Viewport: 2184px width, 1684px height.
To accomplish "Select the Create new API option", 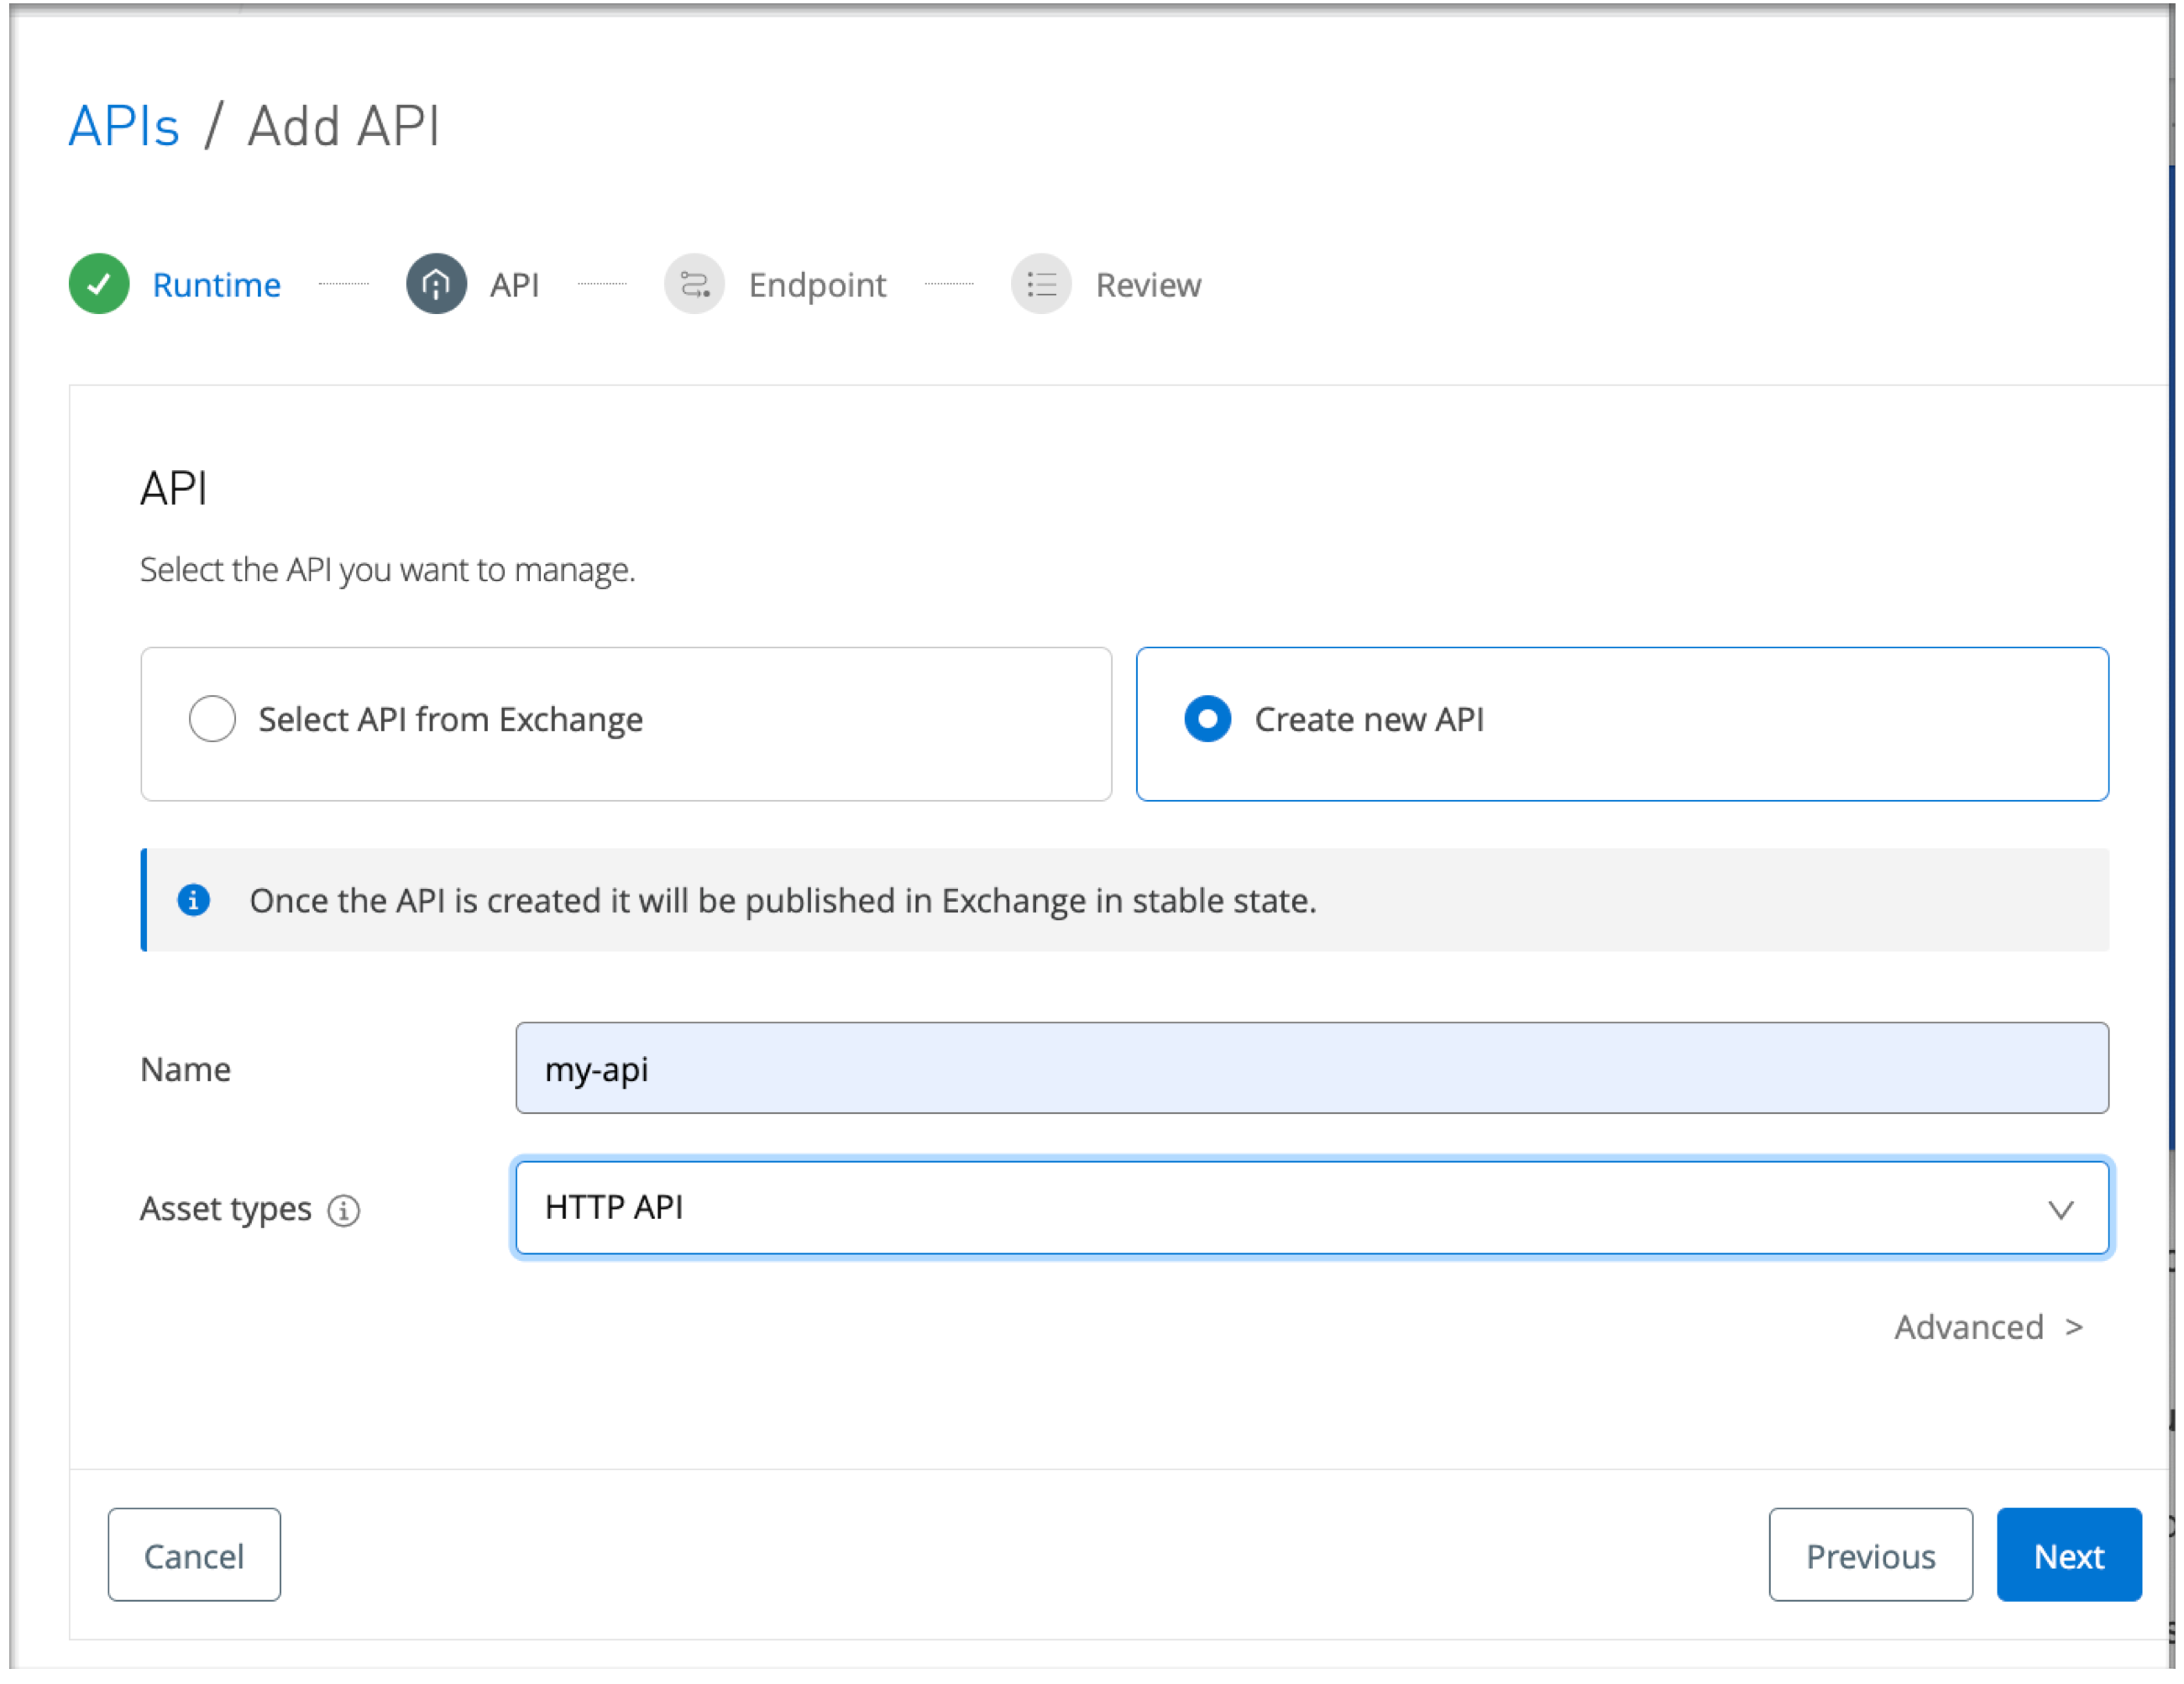I will pos(1208,718).
